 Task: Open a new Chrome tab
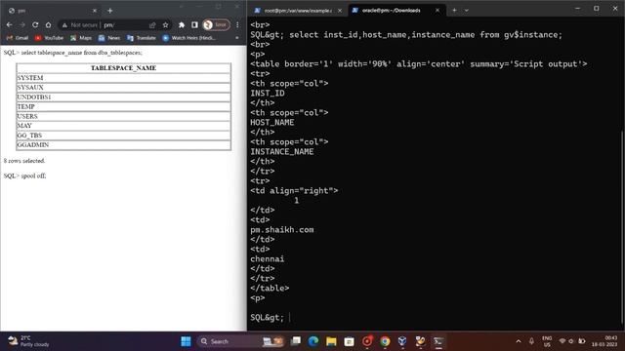(110, 11)
